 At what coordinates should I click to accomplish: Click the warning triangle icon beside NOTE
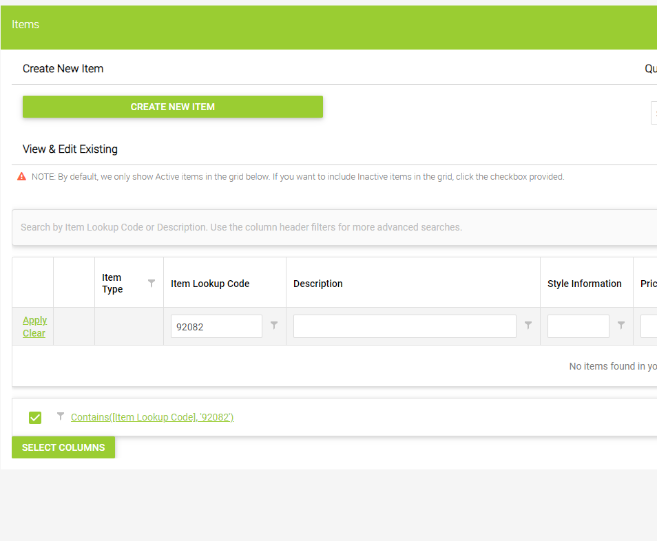pyautogui.click(x=21, y=177)
